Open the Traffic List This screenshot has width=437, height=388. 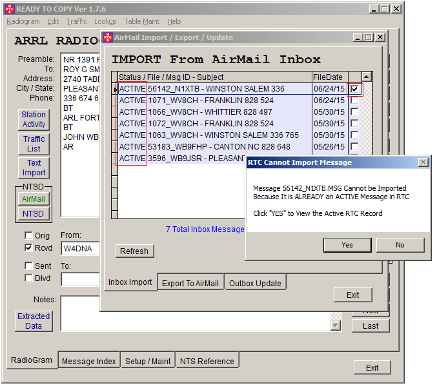[34, 144]
